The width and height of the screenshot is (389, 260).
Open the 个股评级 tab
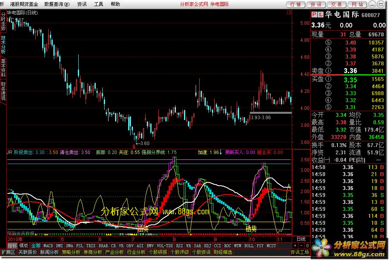[x=180, y=252]
